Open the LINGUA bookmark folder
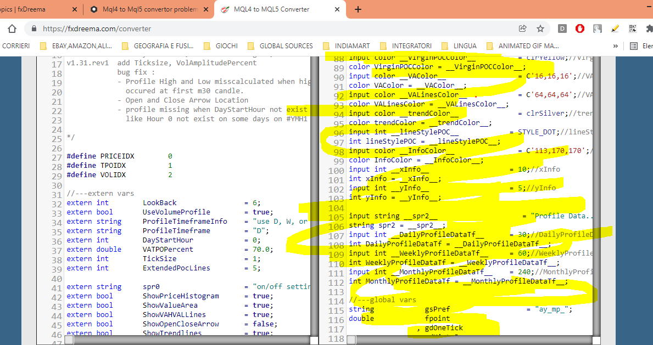653x345 pixels. [x=459, y=46]
